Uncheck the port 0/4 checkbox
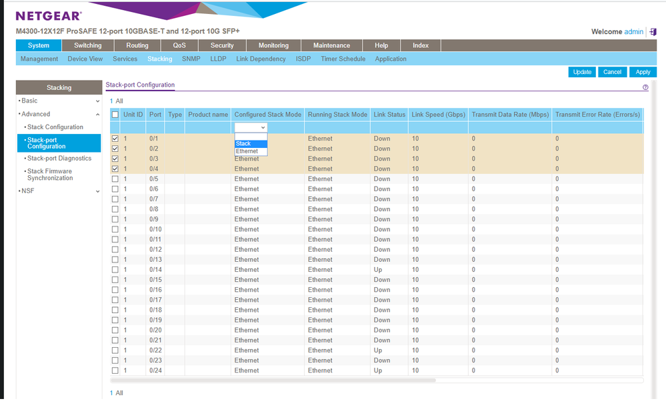Image resolution: width=666 pixels, height=413 pixels. [115, 169]
